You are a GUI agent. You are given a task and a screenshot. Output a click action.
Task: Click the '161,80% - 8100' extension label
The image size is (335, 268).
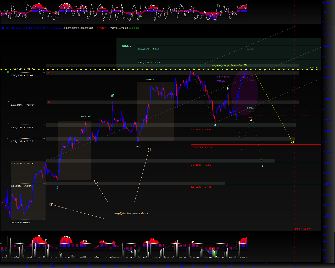pyautogui.click(x=149, y=49)
